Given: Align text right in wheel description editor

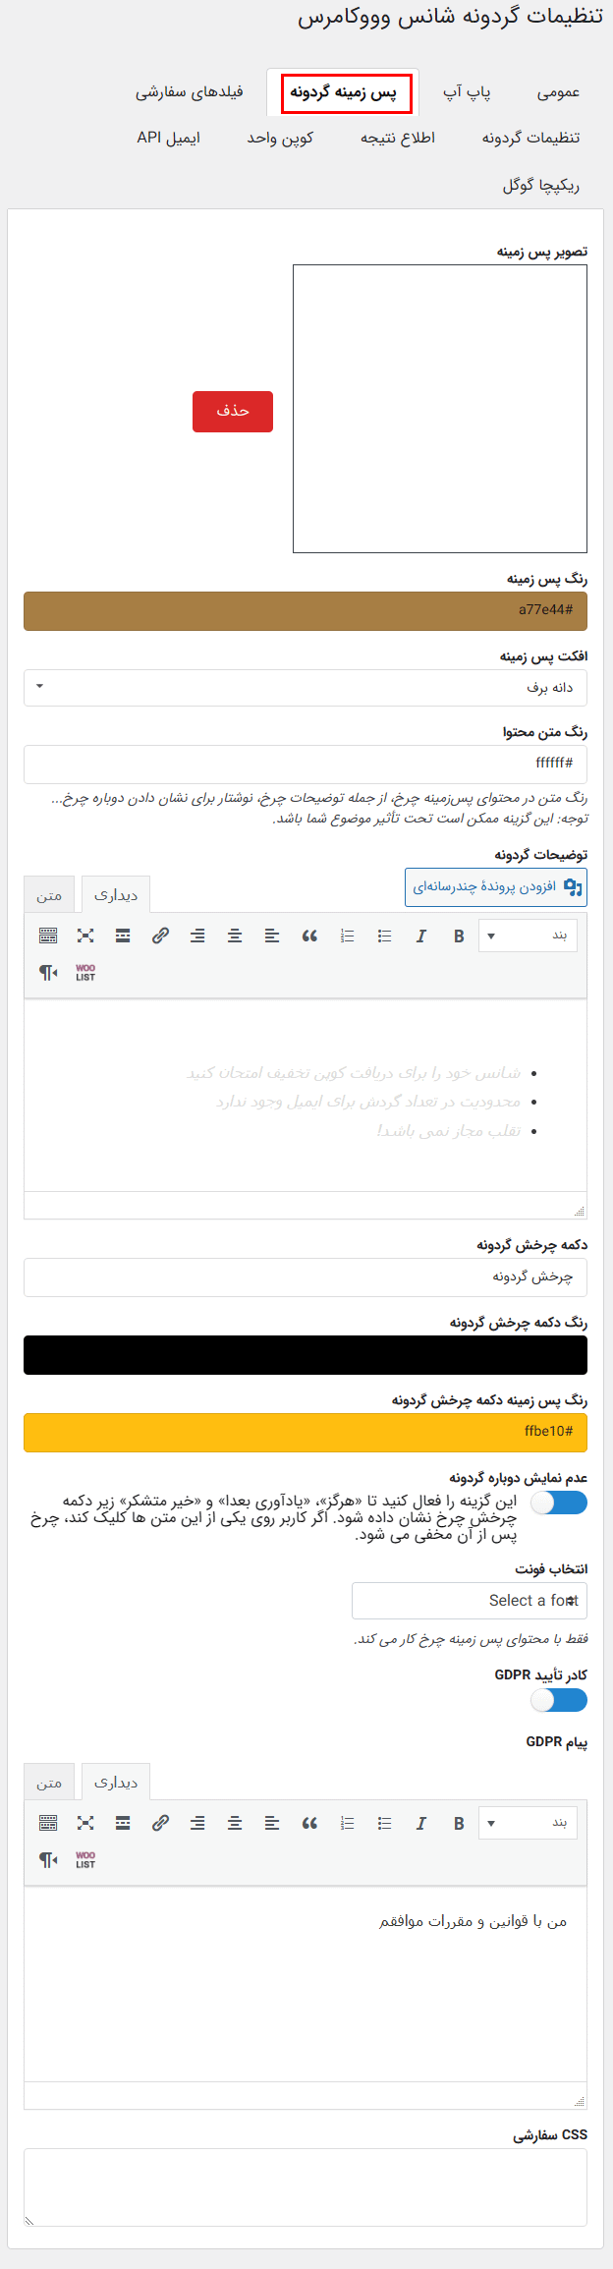Looking at the screenshot, I should click(x=197, y=936).
